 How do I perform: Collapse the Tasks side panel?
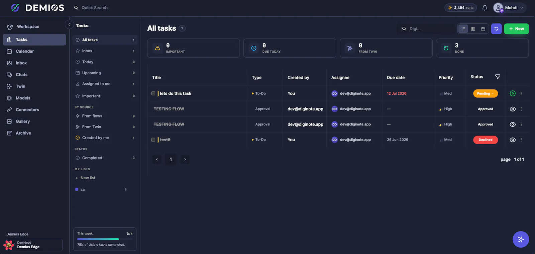(x=69, y=24)
